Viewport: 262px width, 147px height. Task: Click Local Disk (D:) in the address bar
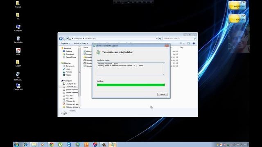point(90,39)
